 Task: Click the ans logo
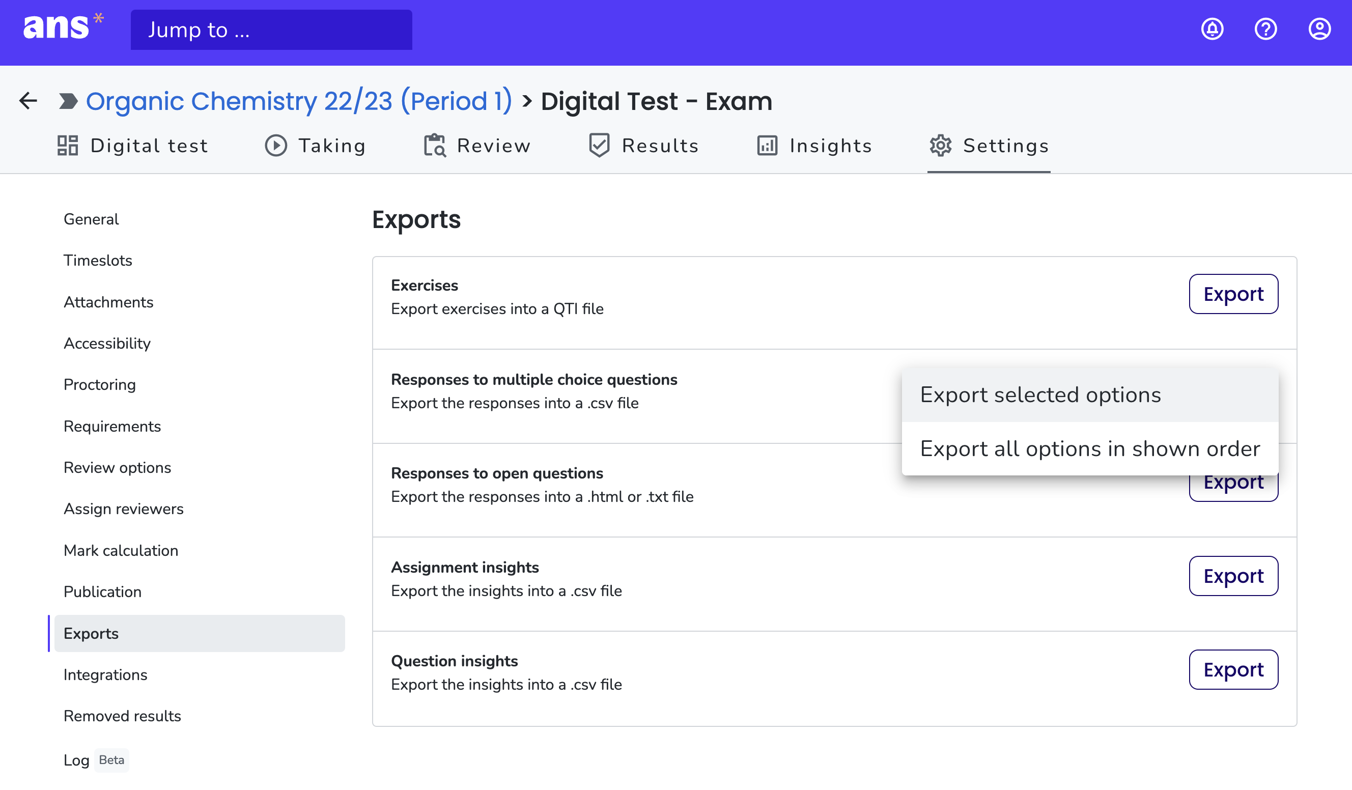click(x=63, y=27)
